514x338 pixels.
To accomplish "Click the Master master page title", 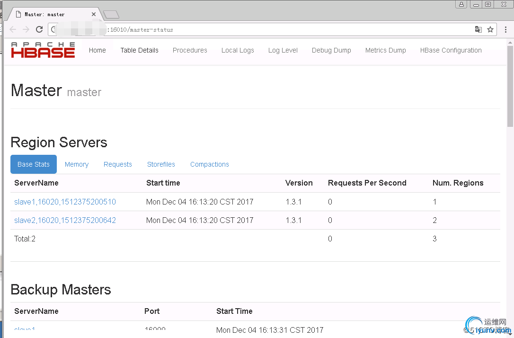I will coord(56,90).
